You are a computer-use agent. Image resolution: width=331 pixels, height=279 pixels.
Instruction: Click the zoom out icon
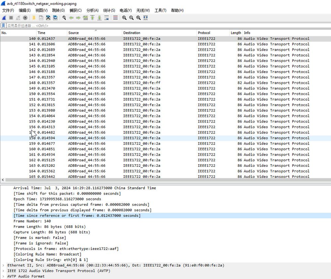(x=131, y=18)
